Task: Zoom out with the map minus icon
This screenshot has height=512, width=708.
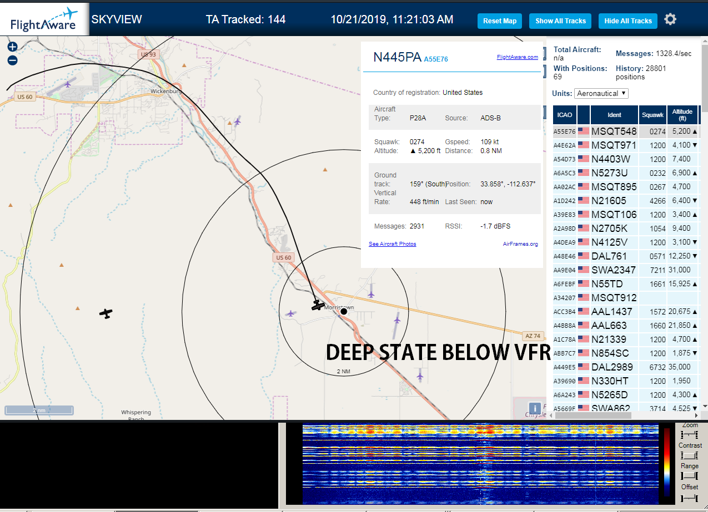Action: (12, 60)
